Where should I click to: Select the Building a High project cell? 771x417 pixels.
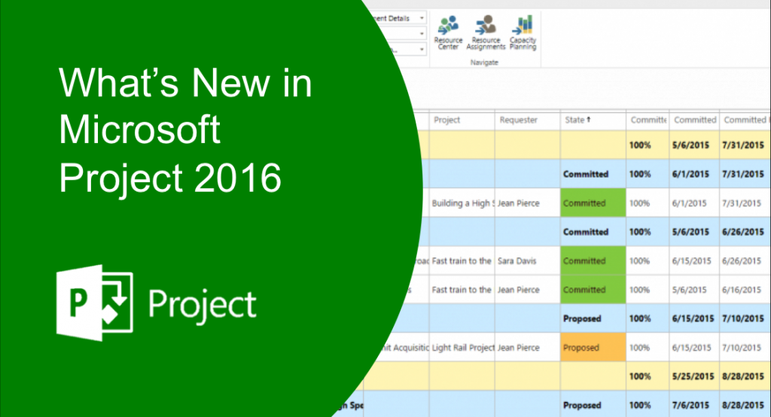click(x=462, y=203)
